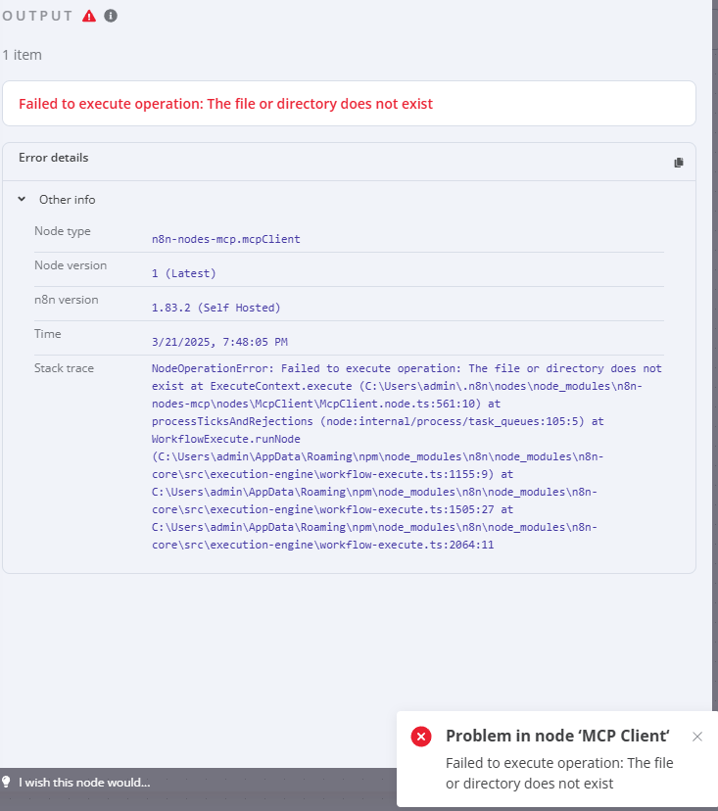The width and height of the screenshot is (718, 811).
Task: Click the 'Error details' panel header
Action: (54, 158)
